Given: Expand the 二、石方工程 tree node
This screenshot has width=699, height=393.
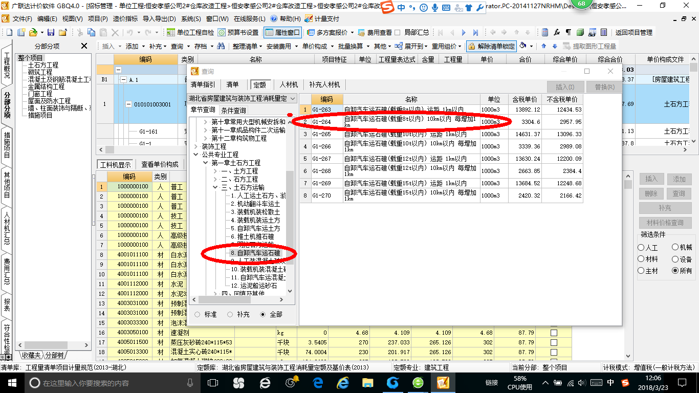Looking at the screenshot, I should (215, 179).
